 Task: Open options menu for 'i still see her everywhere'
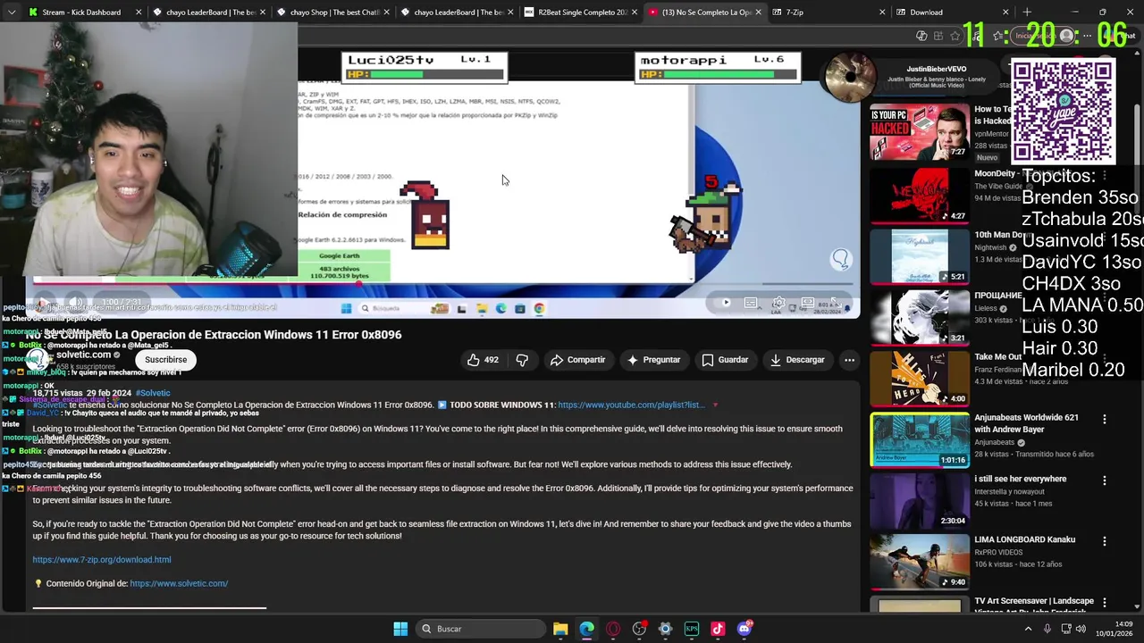coord(1105,480)
